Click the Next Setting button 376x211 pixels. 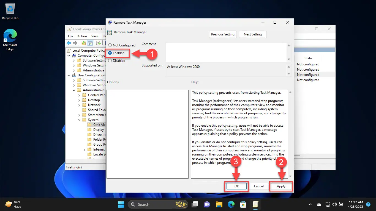point(253,34)
